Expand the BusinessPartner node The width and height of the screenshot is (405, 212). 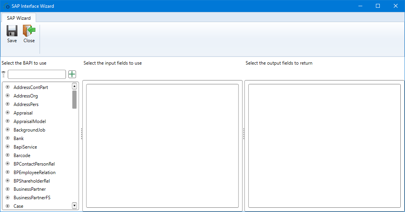(7, 189)
